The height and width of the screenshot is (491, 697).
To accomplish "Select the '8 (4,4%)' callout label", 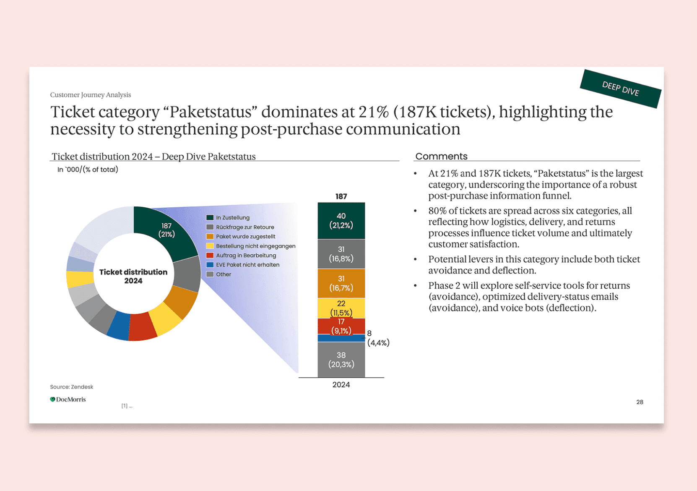I will [378, 338].
